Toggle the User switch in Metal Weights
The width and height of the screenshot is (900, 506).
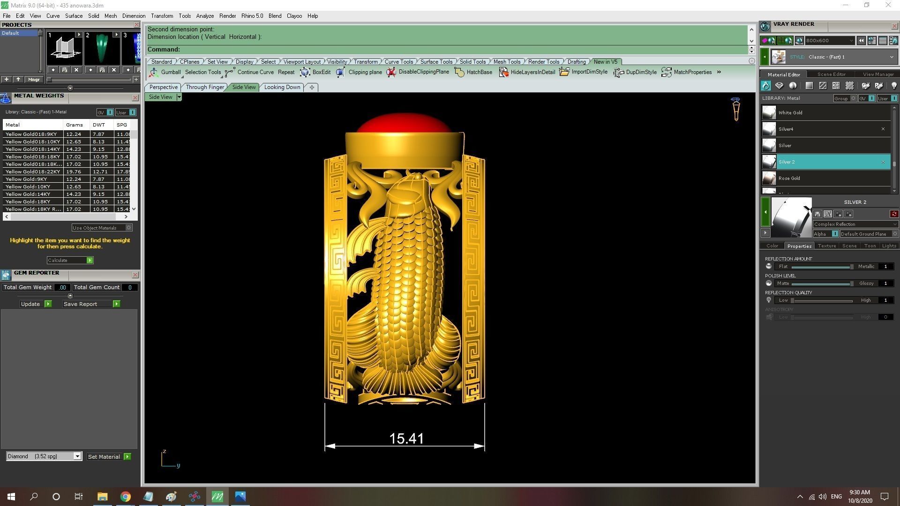(132, 112)
